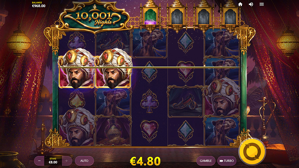Click the second unlit lantern
Viewport: 299px width, 168px height.
click(x=203, y=16)
